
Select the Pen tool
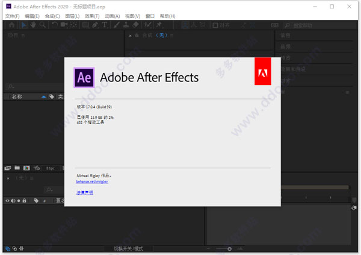point(95,25)
